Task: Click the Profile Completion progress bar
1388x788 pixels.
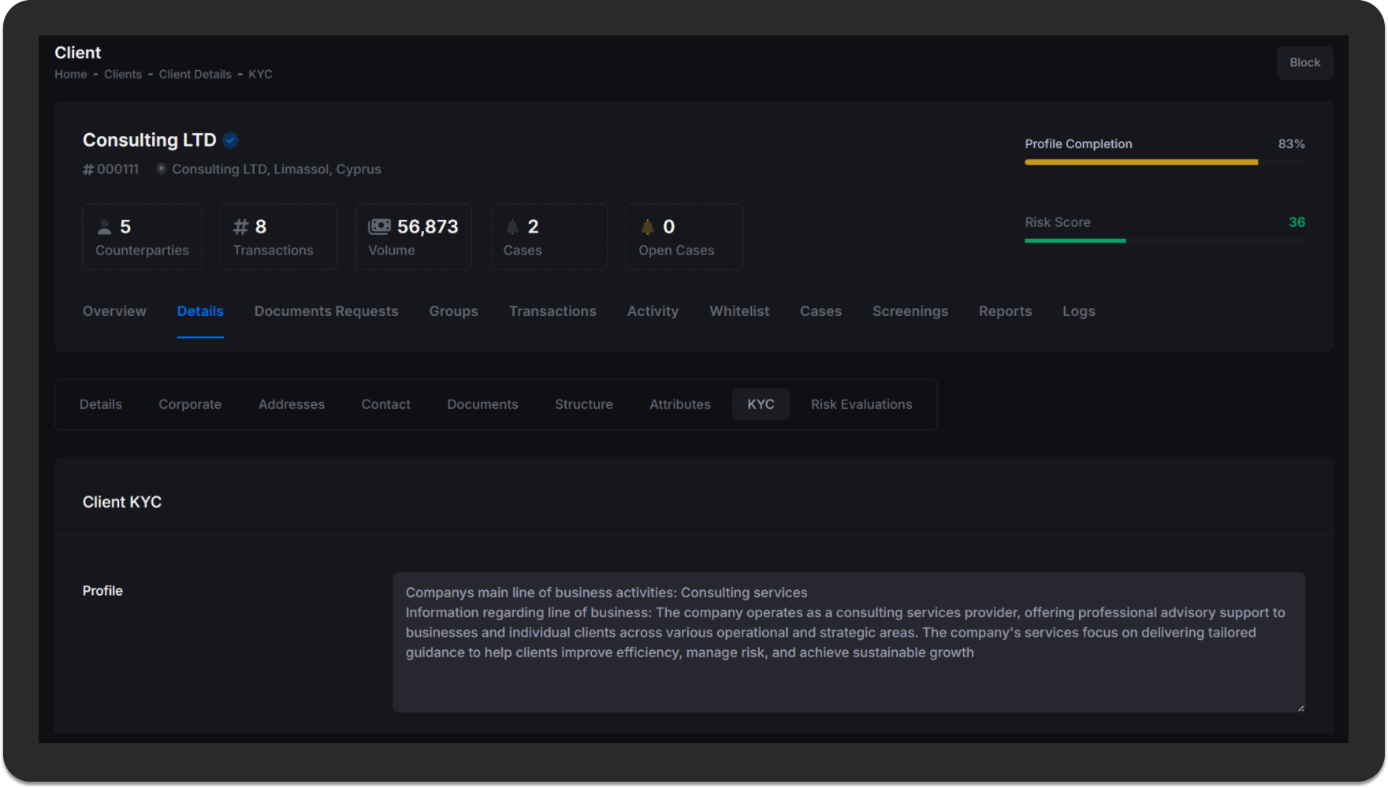Action: click(x=1141, y=162)
